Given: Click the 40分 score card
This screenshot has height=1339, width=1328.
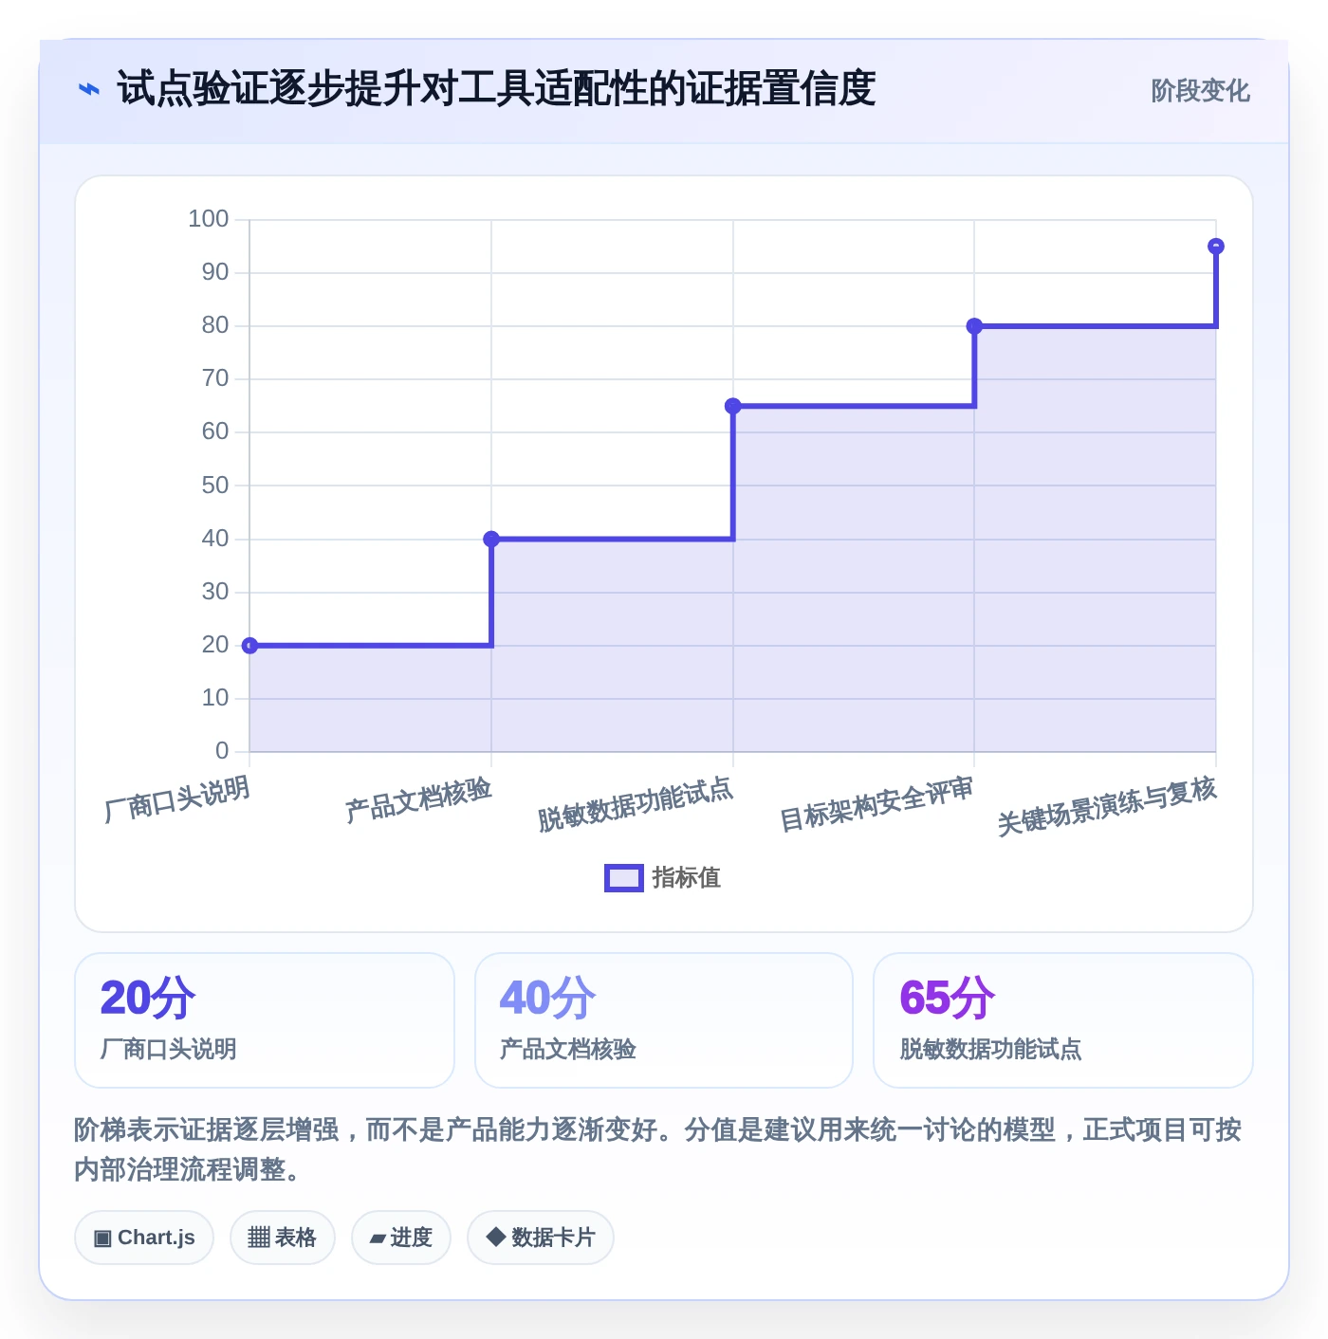Looking at the screenshot, I should click(664, 1020).
